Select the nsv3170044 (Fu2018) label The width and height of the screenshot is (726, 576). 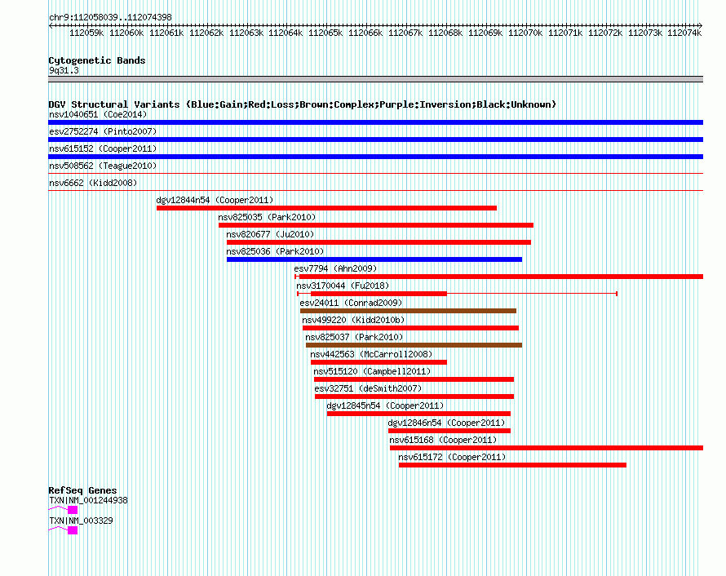pyautogui.click(x=343, y=286)
